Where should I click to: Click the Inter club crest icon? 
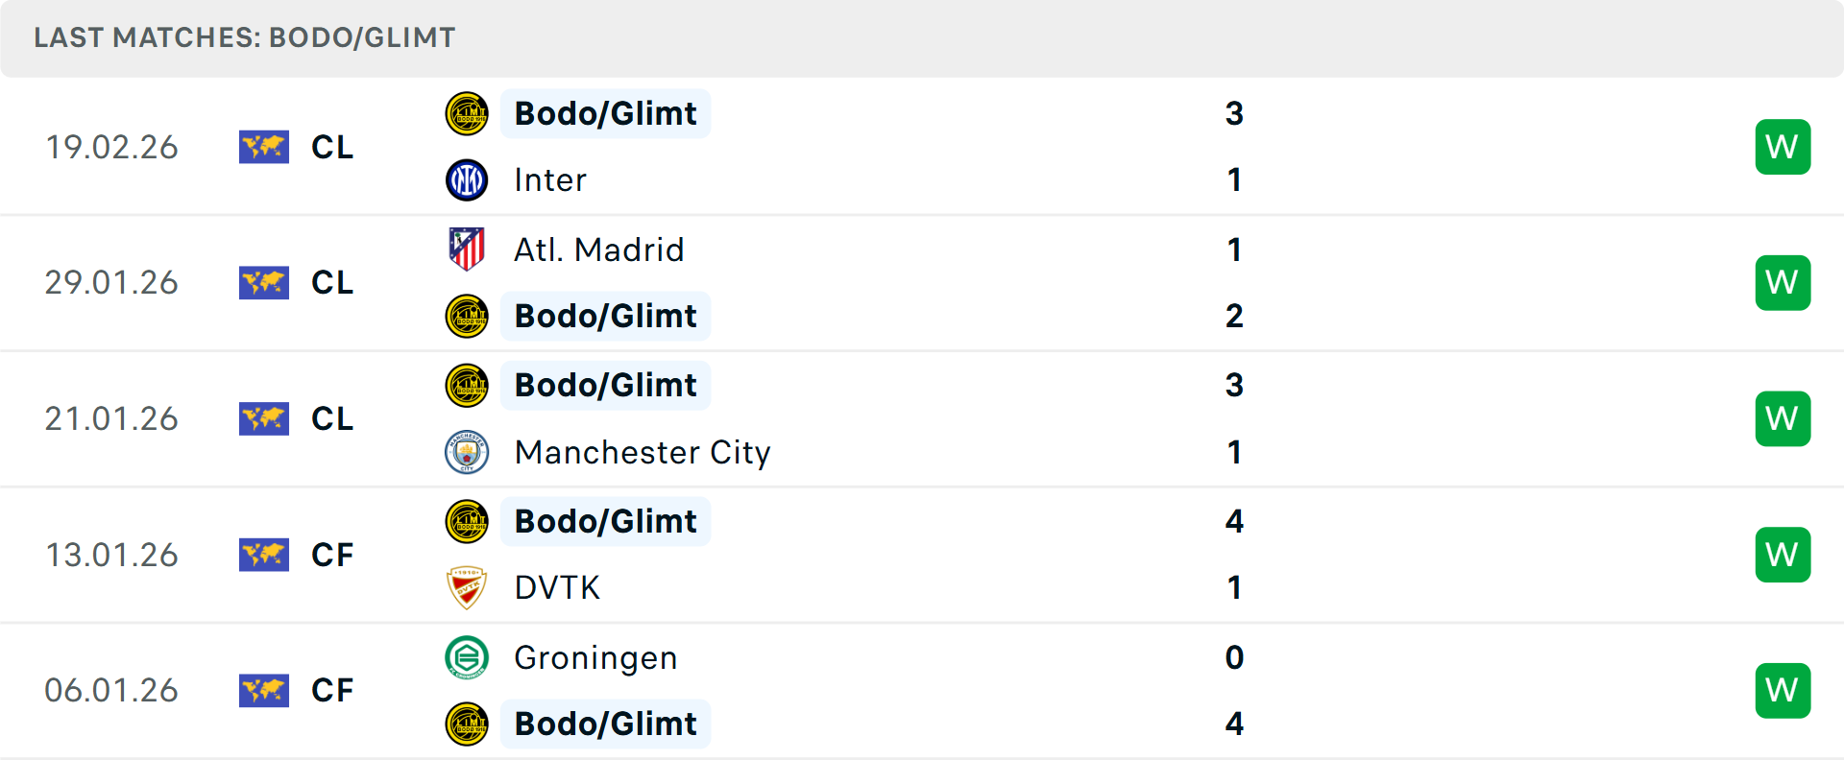(467, 180)
